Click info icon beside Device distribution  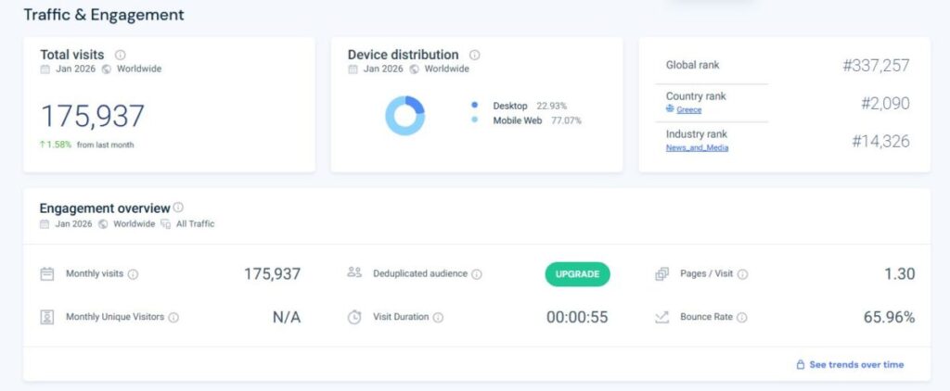point(475,56)
